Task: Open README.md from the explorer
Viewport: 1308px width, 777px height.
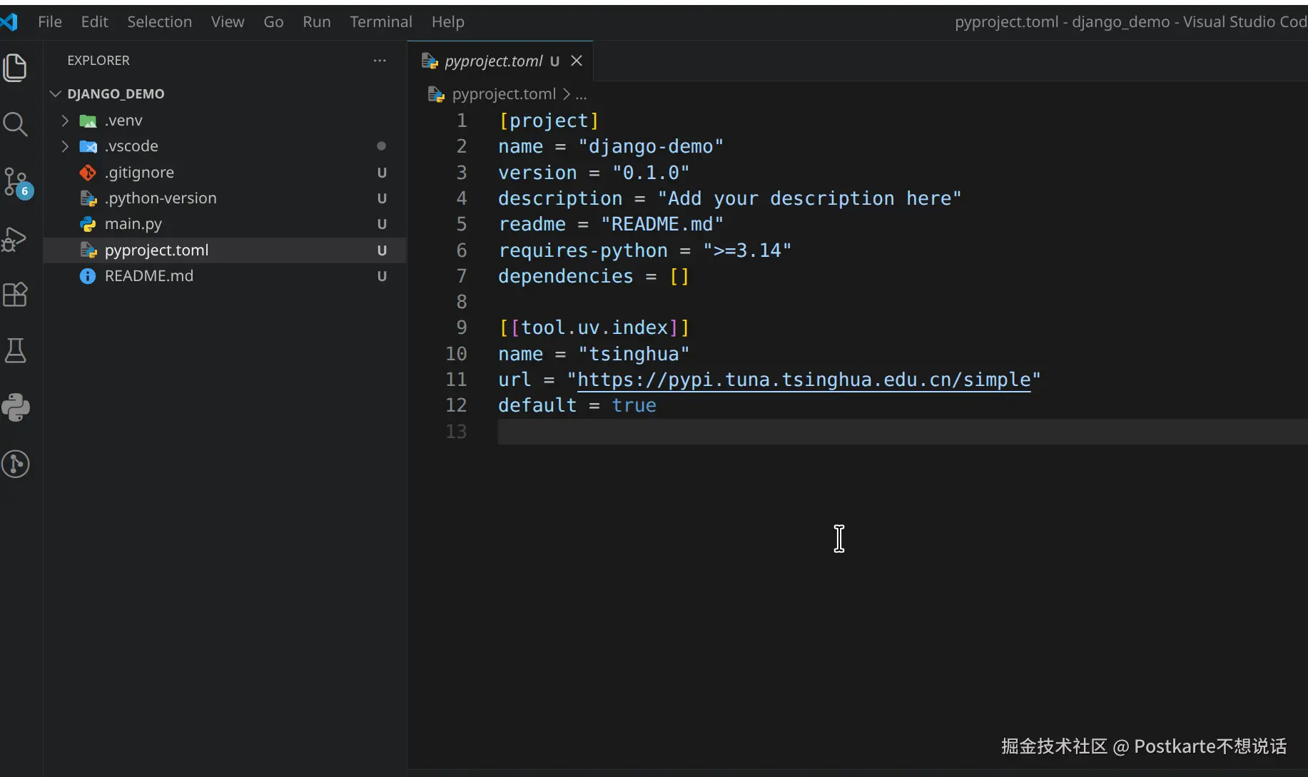Action: click(x=225, y=276)
